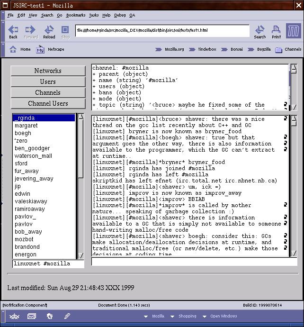Screen dimensions: 304x327
Task: Click the Mozilla M throbber logo
Action: [x=293, y=31]
